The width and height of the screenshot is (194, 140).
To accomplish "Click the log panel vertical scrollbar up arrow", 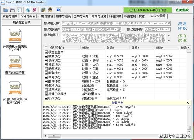I will 189,107.
